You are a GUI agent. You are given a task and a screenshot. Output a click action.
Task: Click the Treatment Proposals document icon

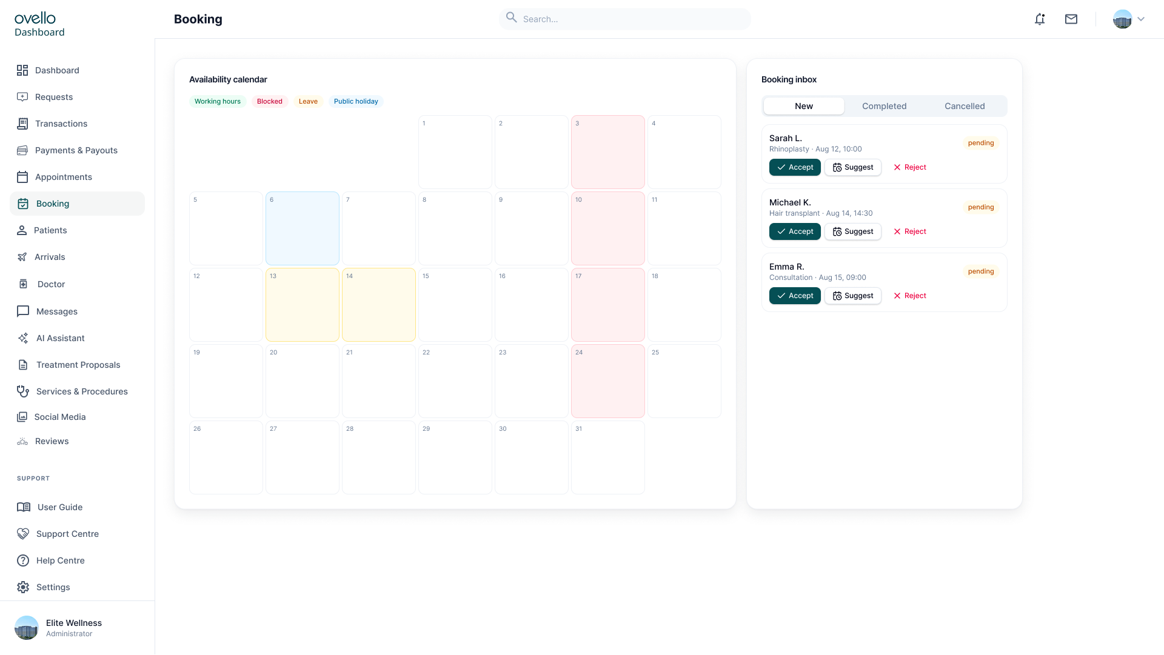click(x=23, y=365)
